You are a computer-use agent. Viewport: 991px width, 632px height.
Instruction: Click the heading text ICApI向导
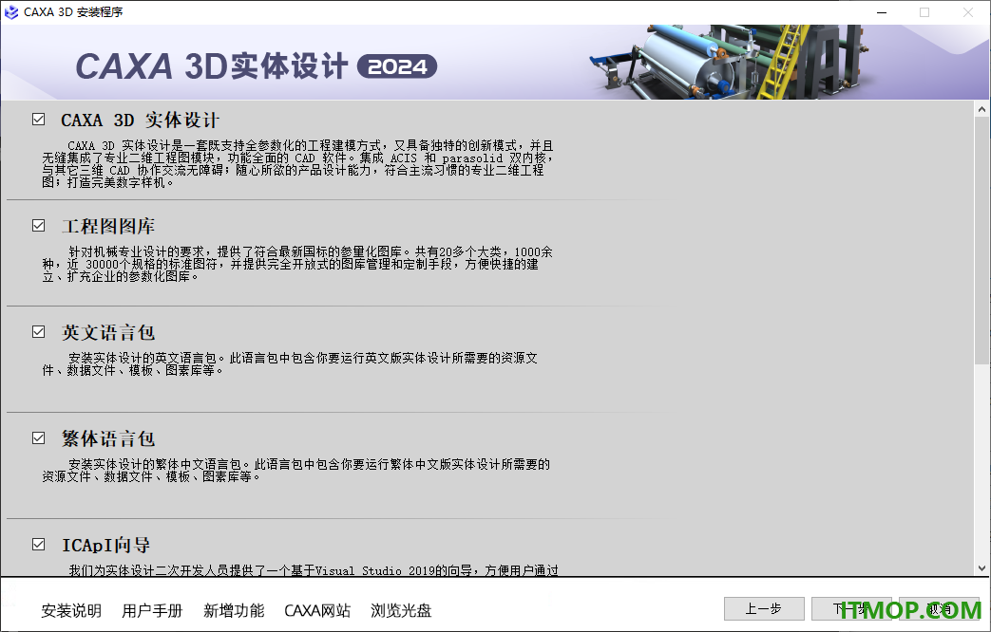(105, 545)
